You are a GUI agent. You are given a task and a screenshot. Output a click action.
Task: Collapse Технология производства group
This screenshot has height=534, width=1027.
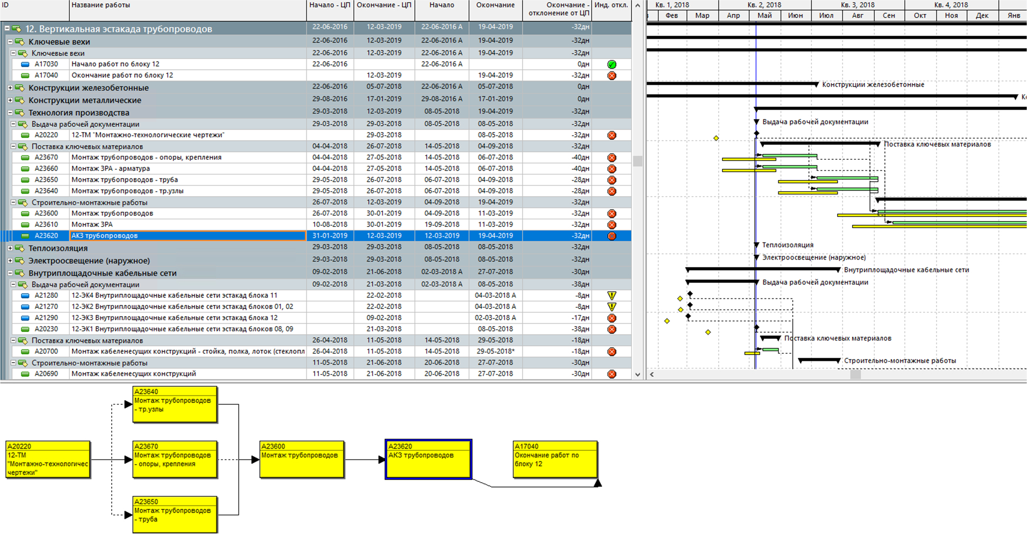[x=10, y=113]
